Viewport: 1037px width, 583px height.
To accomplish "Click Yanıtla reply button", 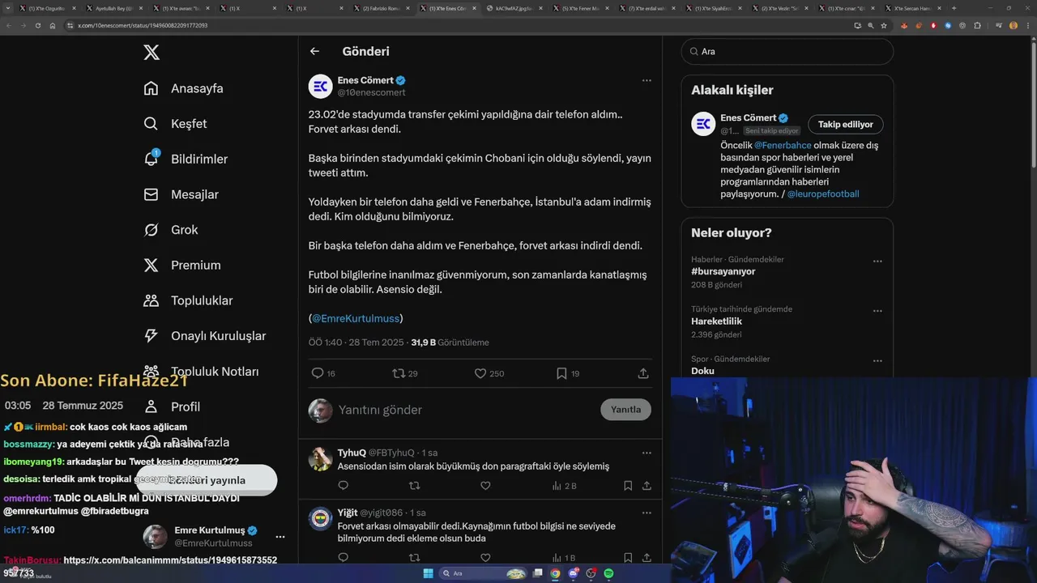I will click(625, 410).
